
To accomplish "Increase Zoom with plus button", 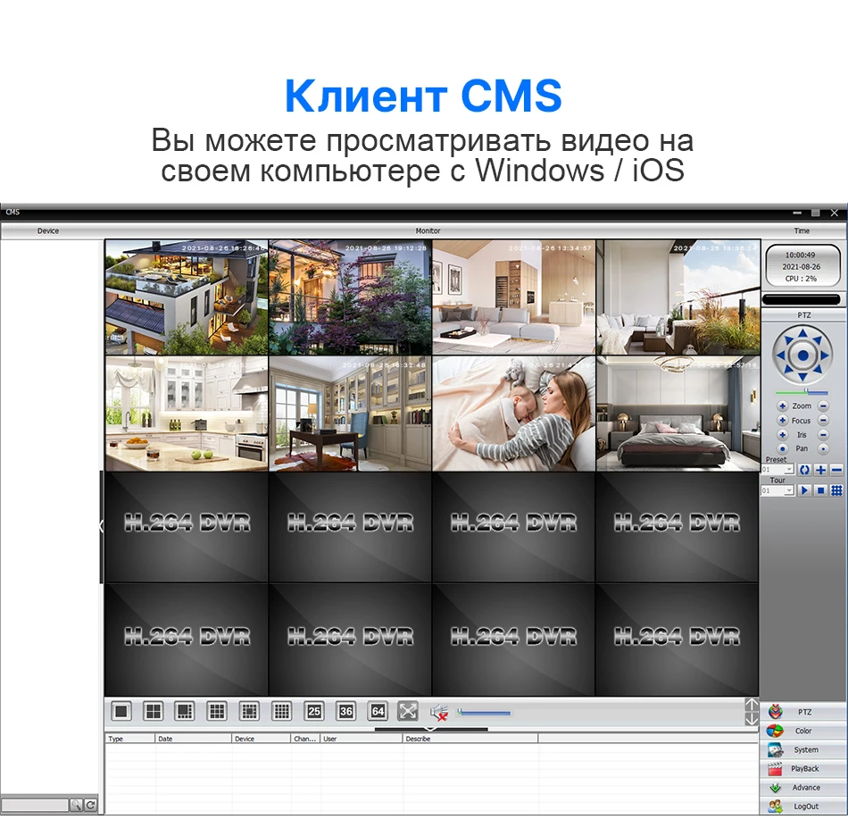I will [x=782, y=406].
